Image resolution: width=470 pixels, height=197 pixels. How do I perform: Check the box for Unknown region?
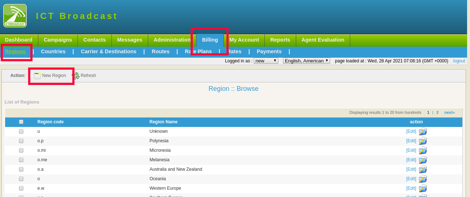21,131
